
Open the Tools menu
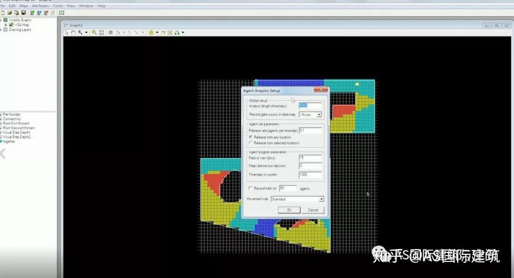tap(57, 6)
